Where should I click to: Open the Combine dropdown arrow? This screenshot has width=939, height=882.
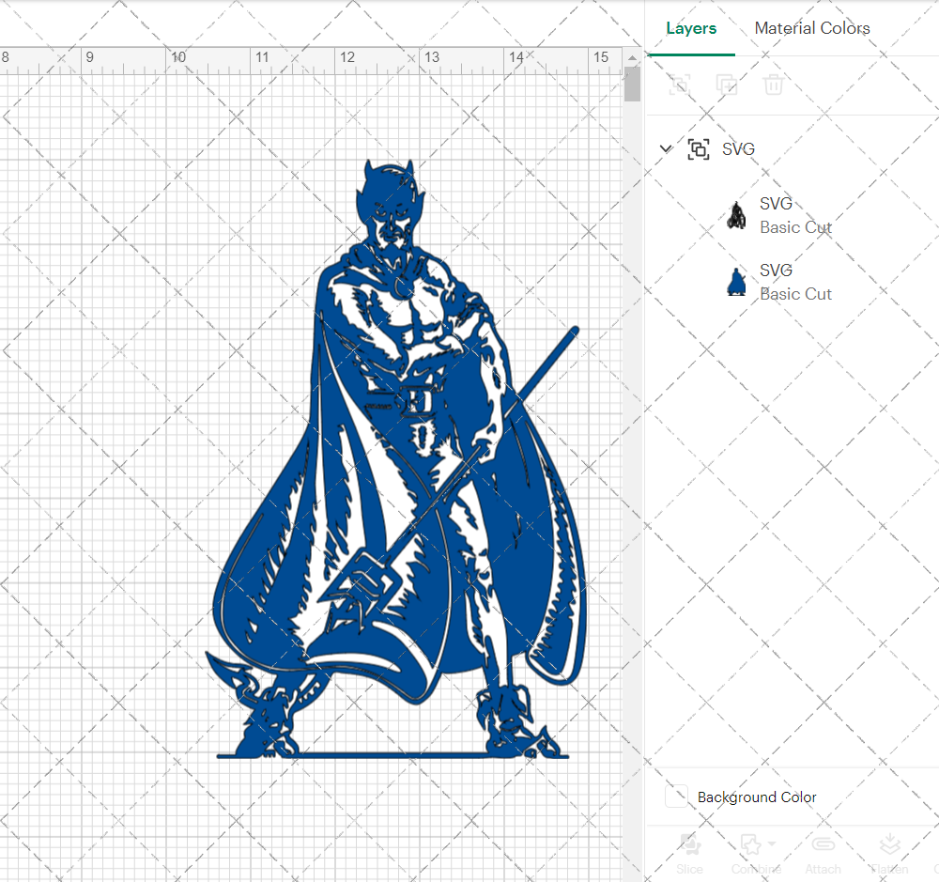[771, 843]
